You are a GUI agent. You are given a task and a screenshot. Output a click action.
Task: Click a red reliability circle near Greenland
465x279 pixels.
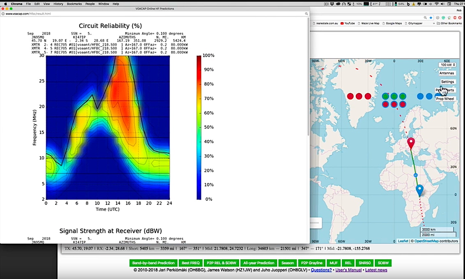pyautogui.click(x=359, y=96)
